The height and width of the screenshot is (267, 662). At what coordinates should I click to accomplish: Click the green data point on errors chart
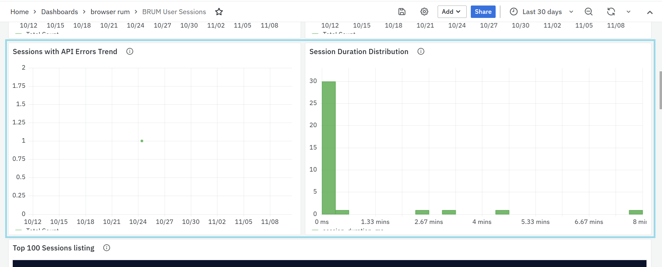(142, 141)
